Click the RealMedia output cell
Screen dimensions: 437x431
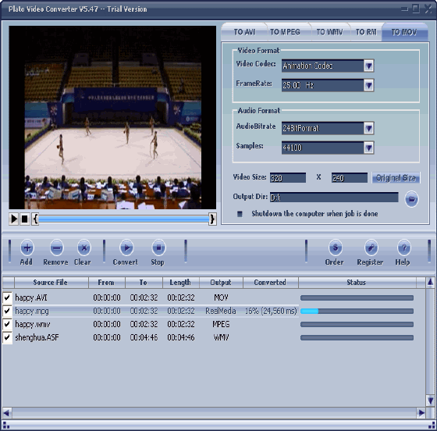pos(221,311)
